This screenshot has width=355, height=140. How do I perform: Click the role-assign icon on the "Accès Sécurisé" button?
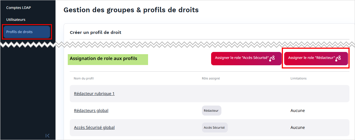tap(272, 58)
